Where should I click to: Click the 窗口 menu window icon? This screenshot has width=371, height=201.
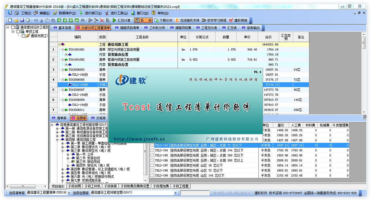coord(133,13)
